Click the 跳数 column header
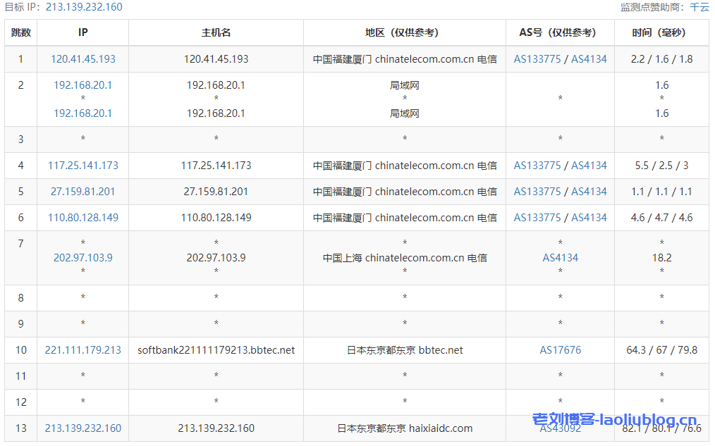715x446 pixels. [21, 32]
